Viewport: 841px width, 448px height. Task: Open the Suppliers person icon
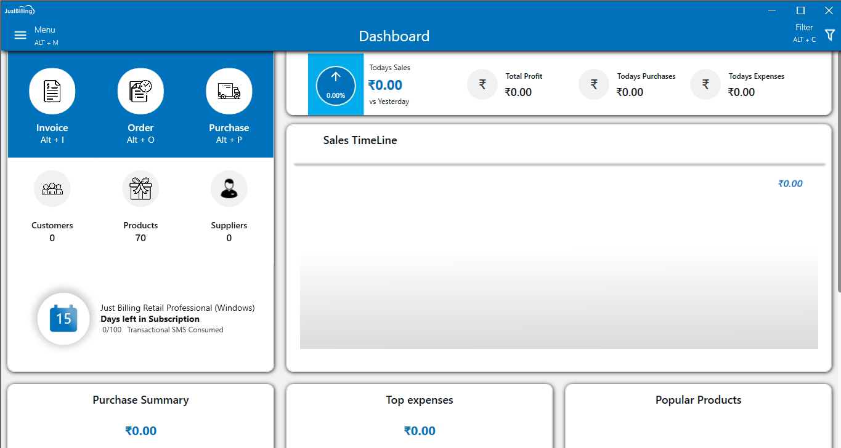229,188
